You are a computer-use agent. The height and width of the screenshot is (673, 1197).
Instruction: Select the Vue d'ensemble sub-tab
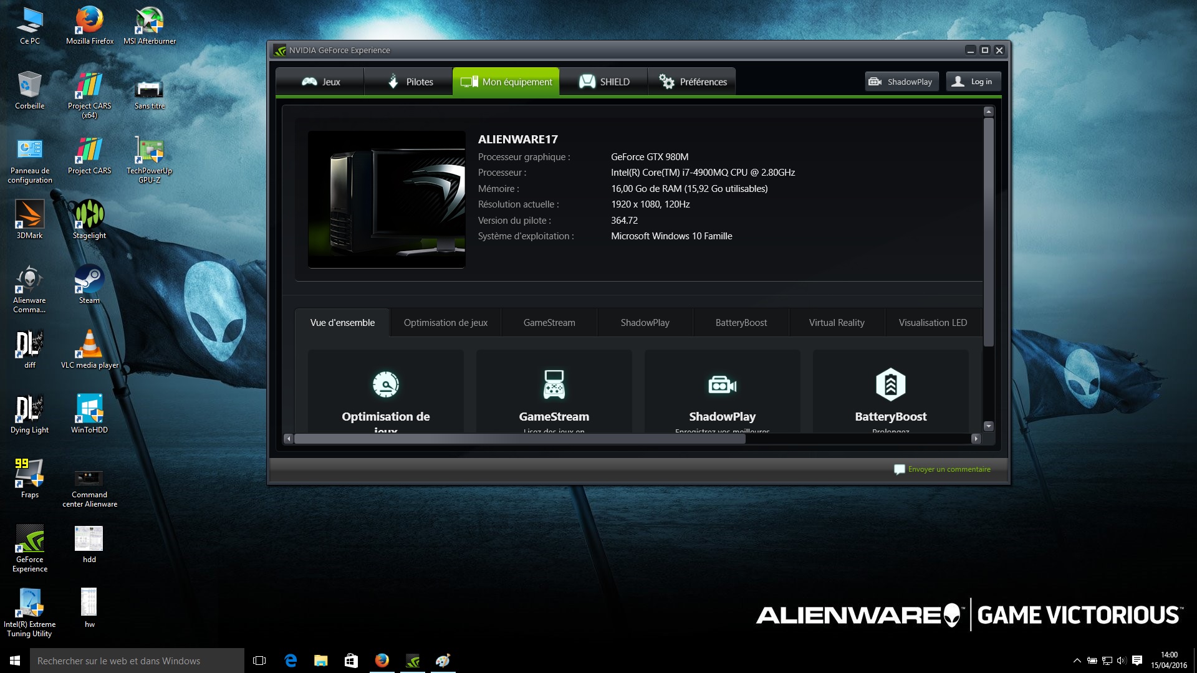pos(342,323)
